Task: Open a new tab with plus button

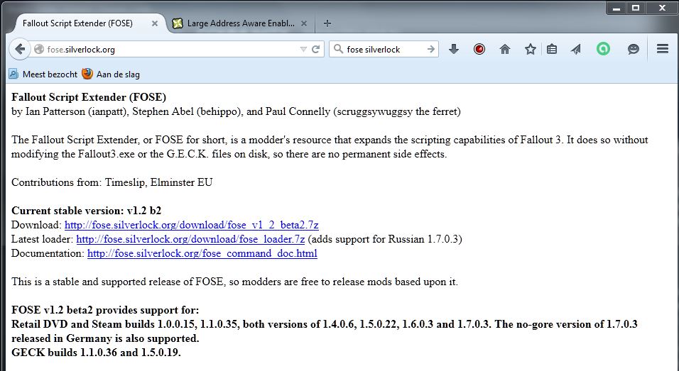Action: coord(327,23)
